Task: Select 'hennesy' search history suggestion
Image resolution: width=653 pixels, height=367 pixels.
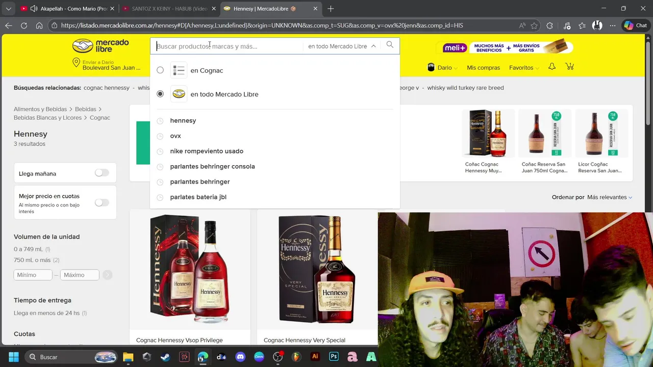Action: 183,120
